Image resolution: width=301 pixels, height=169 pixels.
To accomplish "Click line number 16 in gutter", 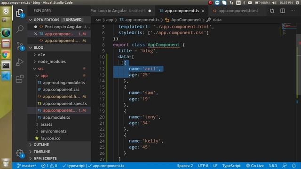I will (x=102, y=93).
